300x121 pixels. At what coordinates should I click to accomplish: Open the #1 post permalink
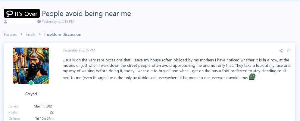[289, 51]
